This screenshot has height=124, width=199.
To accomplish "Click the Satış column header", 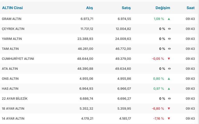I will click(126, 8).
